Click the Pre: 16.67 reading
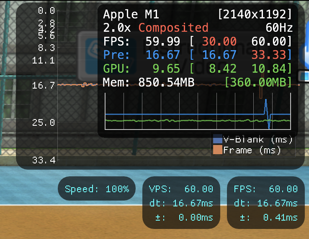Screen dimensions: 309x239 click(142, 55)
